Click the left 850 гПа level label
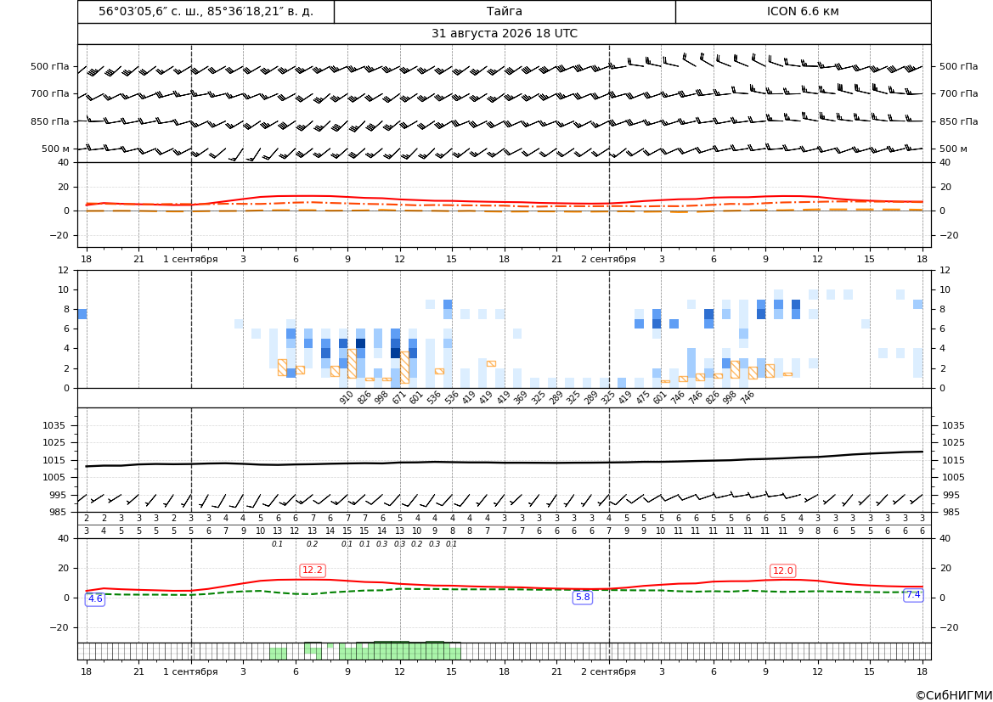This screenshot has width=993, height=702. tap(50, 121)
